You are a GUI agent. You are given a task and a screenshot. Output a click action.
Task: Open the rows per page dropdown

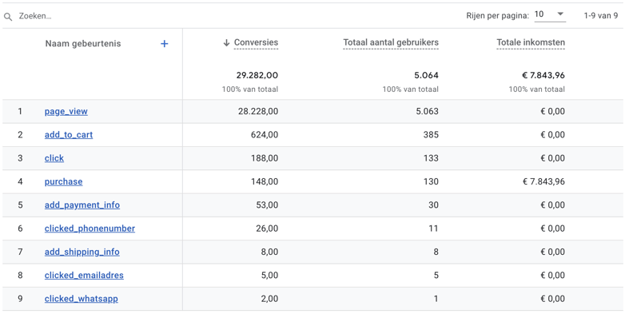click(550, 15)
